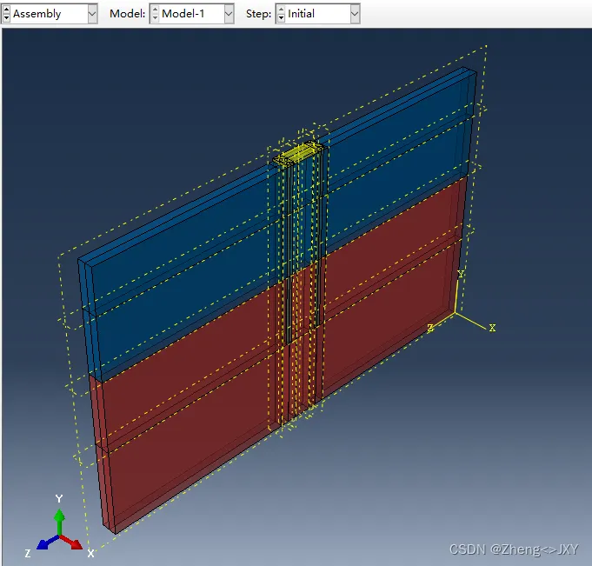Screen dimensions: 592x566
Task: Open the Model-1 dropdown list
Action: [x=229, y=14]
